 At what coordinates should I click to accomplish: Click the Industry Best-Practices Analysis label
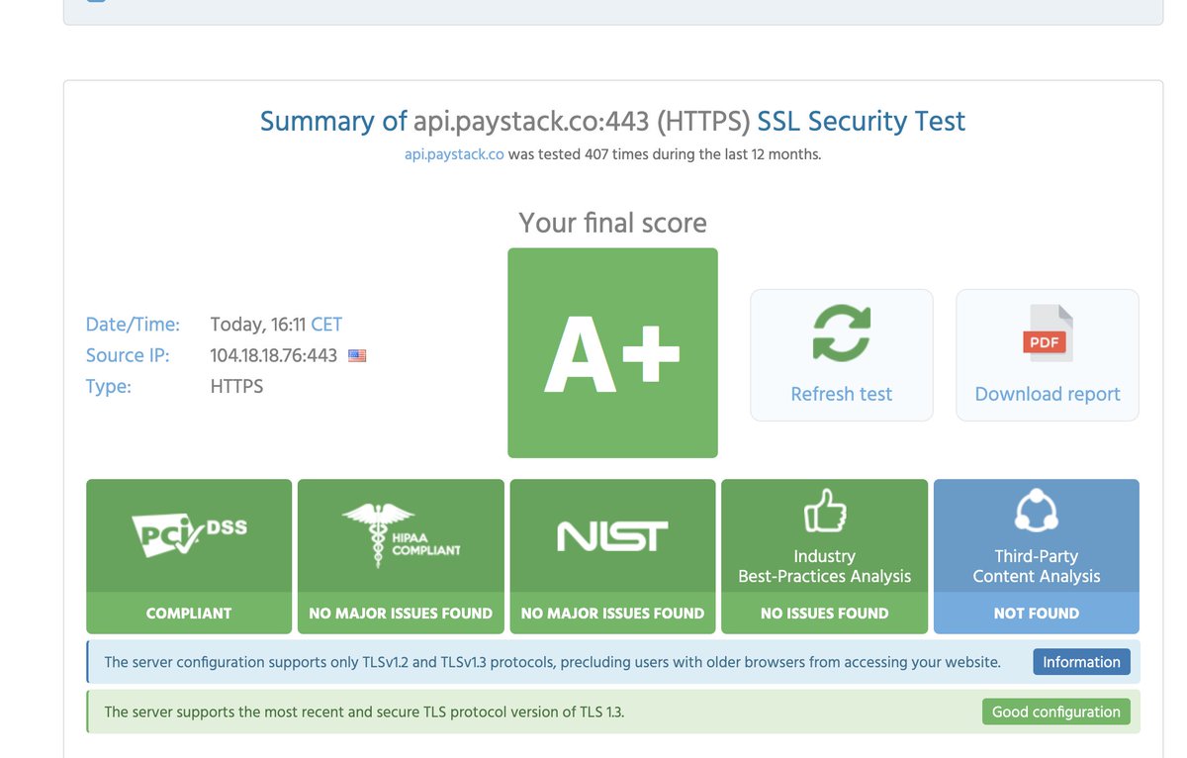825,566
